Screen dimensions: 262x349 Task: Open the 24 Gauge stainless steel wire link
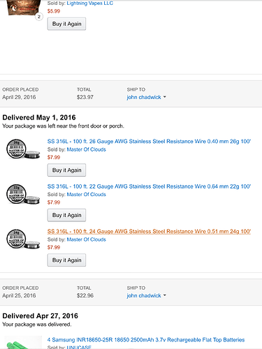point(149,232)
